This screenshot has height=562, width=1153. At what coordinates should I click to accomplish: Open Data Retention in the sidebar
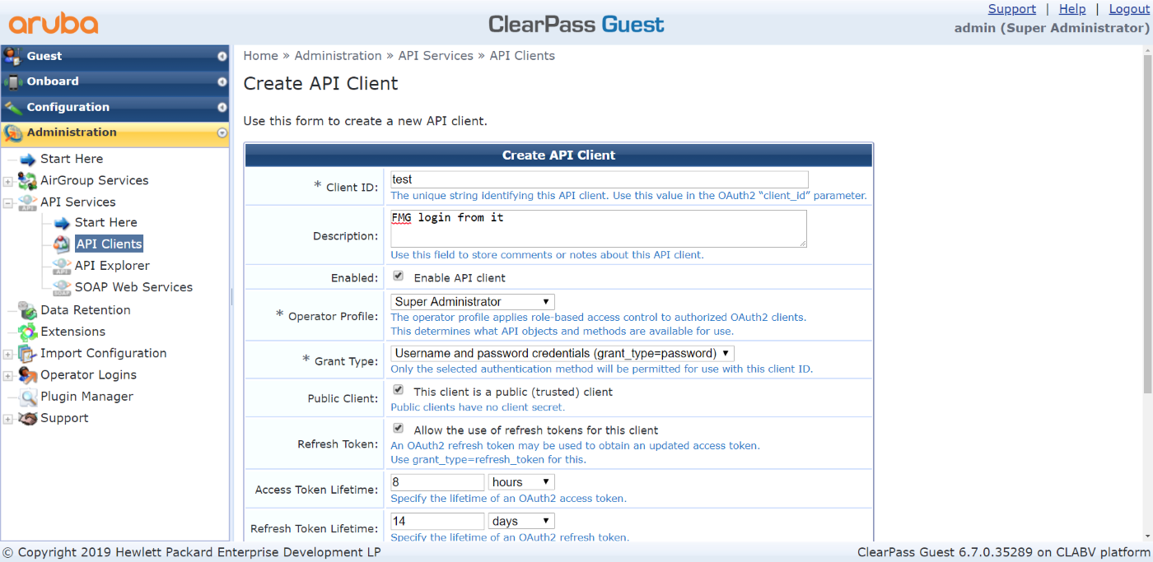pos(86,310)
